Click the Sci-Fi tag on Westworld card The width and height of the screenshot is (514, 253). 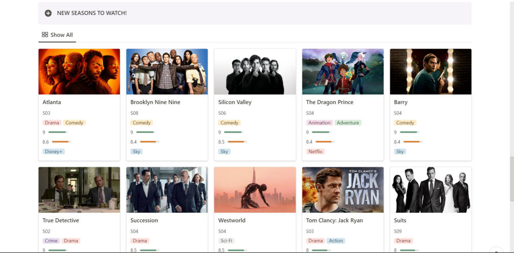coord(227,241)
